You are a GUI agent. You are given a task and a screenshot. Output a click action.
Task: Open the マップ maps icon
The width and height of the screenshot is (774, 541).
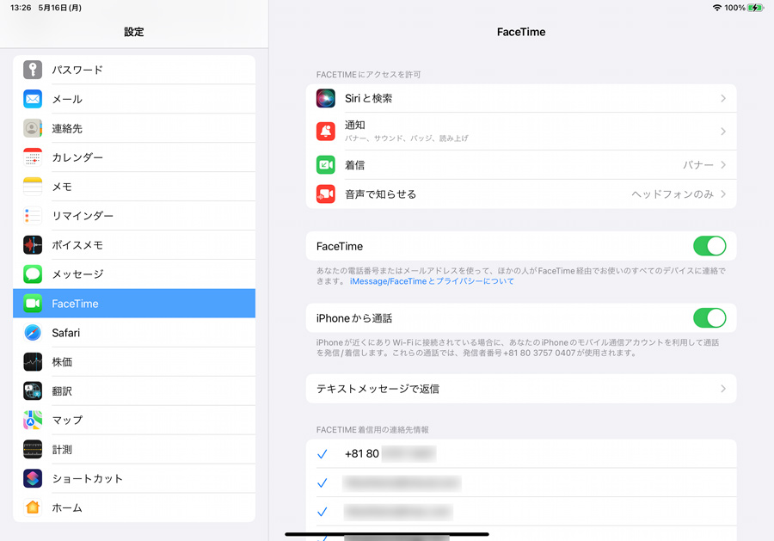point(33,420)
